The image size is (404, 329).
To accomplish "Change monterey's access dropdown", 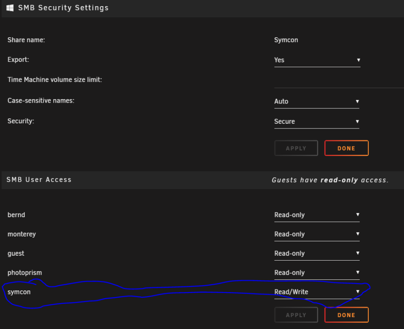I will 317,234.
